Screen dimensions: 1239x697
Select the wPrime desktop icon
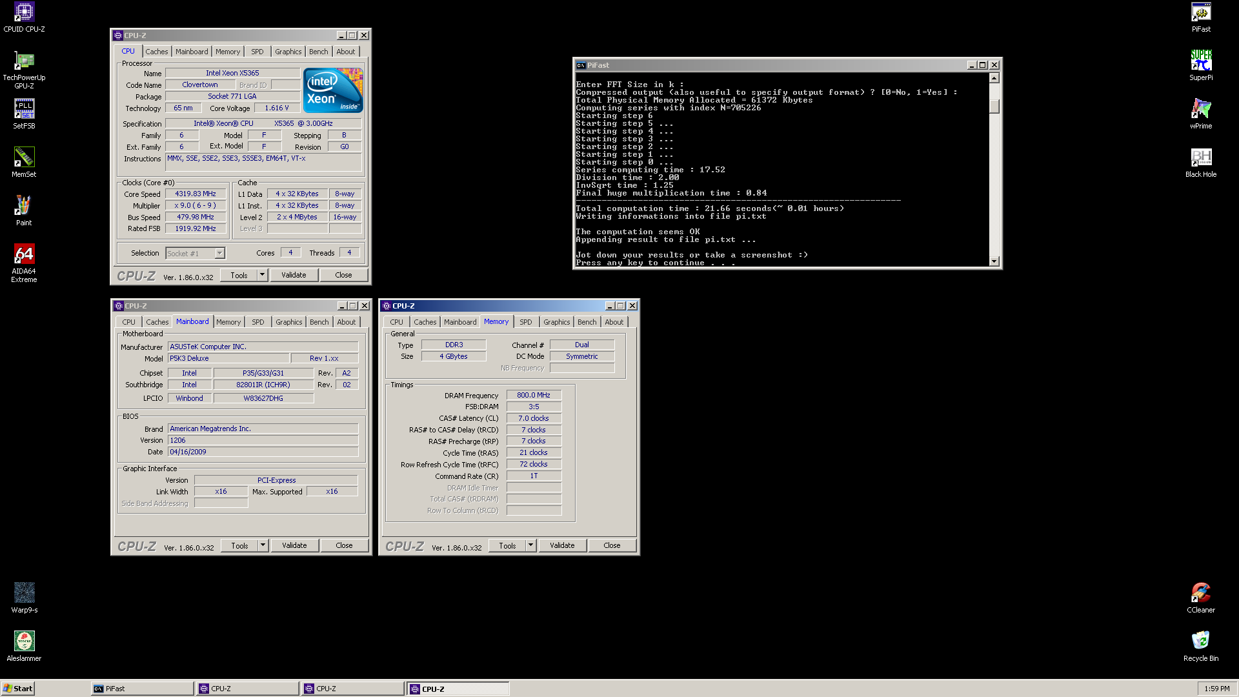[1201, 114]
